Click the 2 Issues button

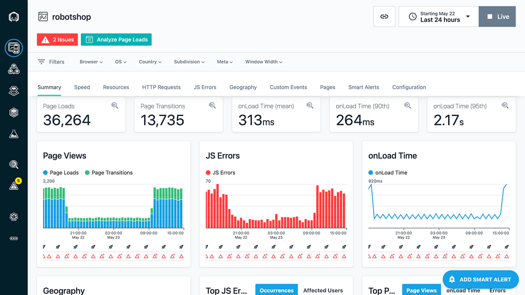coord(57,39)
